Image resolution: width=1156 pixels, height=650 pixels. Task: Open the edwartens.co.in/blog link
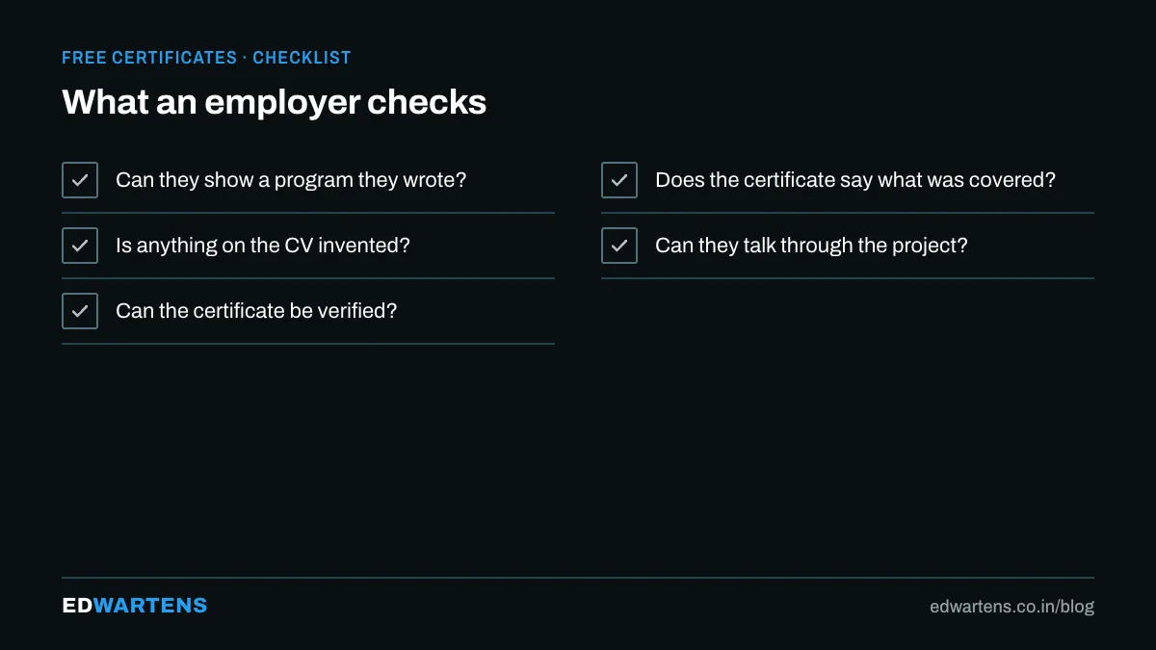click(x=1012, y=607)
